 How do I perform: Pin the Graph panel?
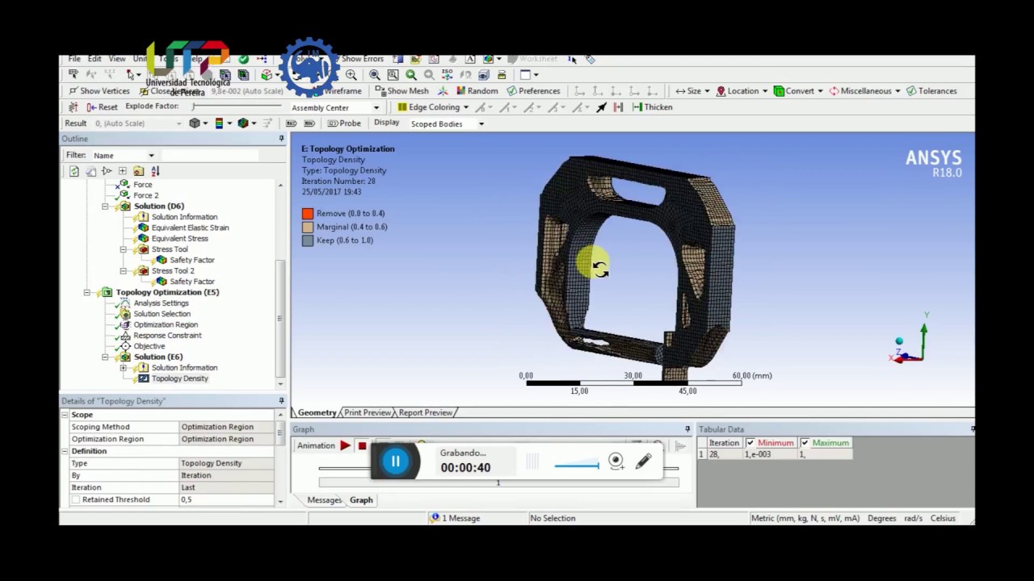[687, 429]
